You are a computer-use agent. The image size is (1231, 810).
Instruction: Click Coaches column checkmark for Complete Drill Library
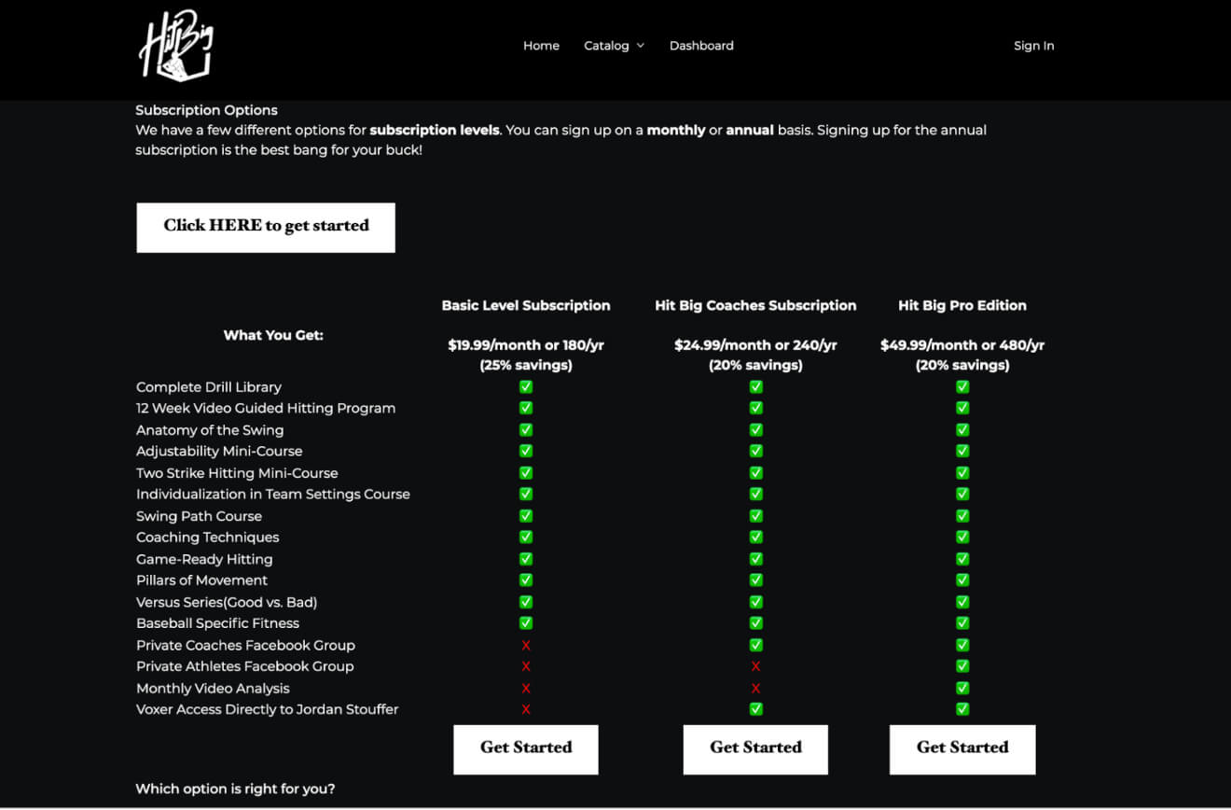tap(755, 386)
